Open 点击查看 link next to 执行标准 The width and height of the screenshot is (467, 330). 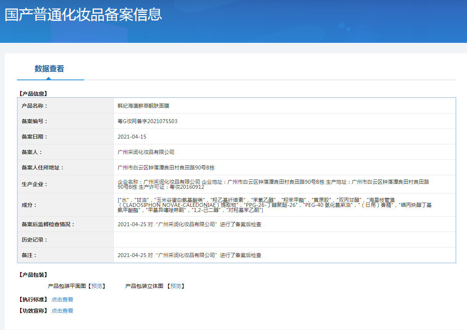[x=62, y=300]
